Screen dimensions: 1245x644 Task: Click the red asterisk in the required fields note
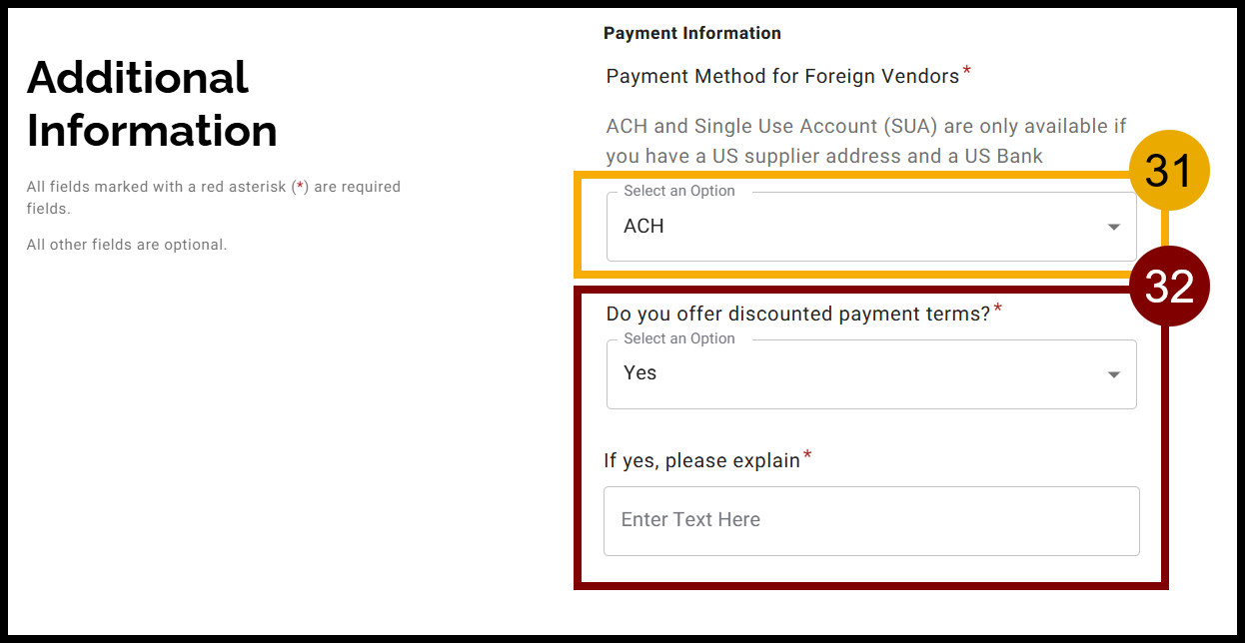point(300,187)
